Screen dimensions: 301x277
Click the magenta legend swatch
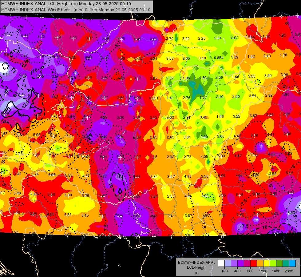(x=247, y=263)
